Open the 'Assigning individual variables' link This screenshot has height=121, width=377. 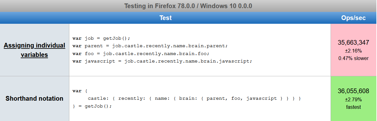click(35, 50)
